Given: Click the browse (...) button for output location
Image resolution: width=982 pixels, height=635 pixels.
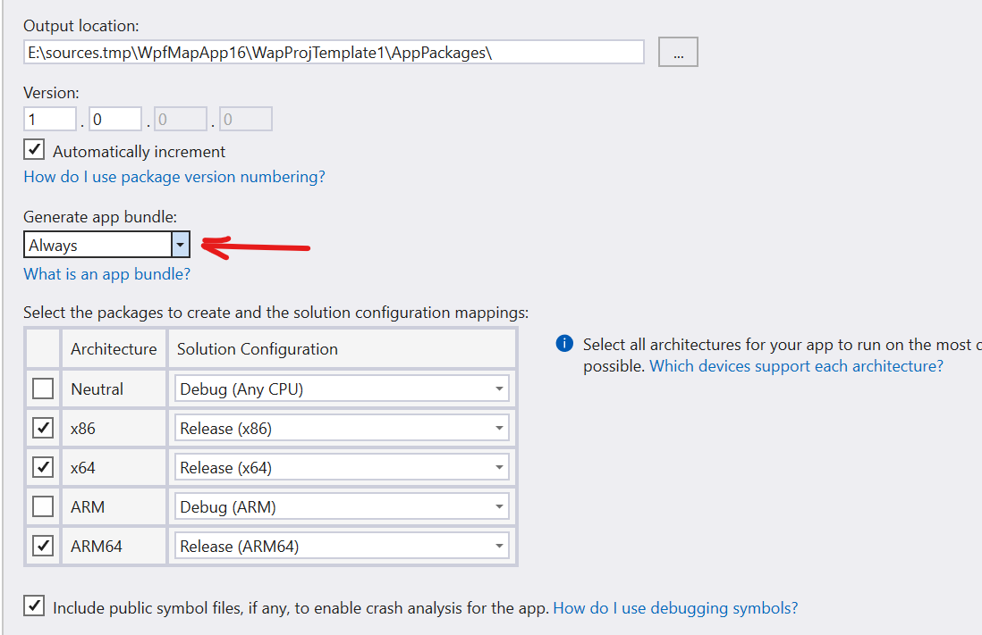Looking at the screenshot, I should tap(678, 53).
